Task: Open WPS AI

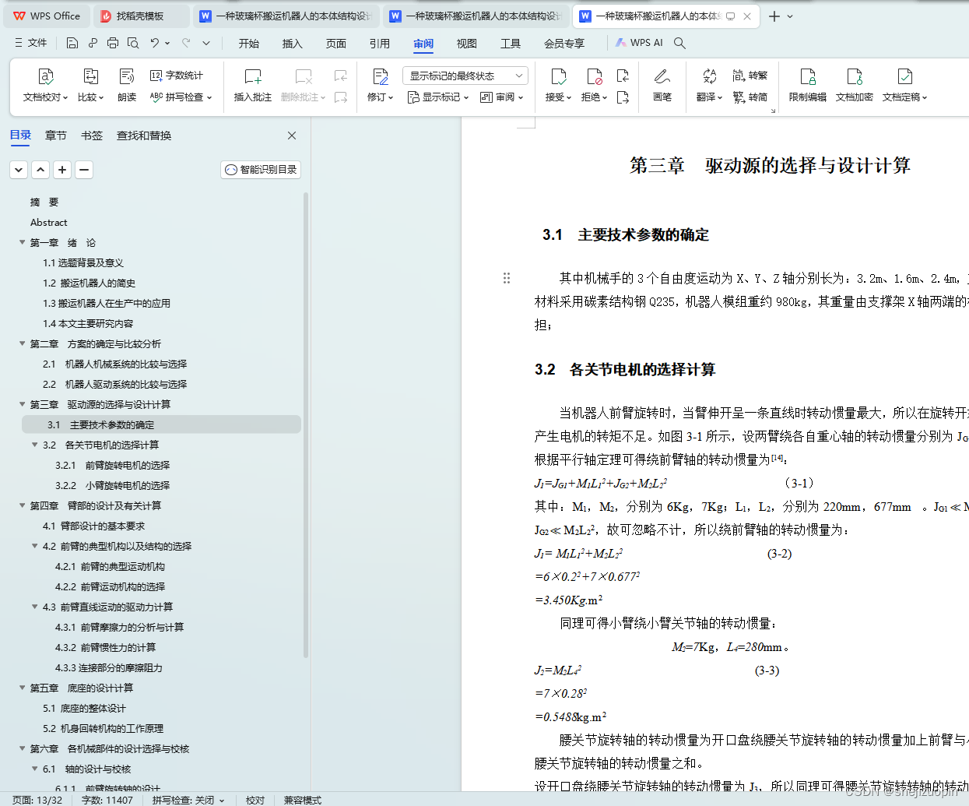Action: [639, 43]
